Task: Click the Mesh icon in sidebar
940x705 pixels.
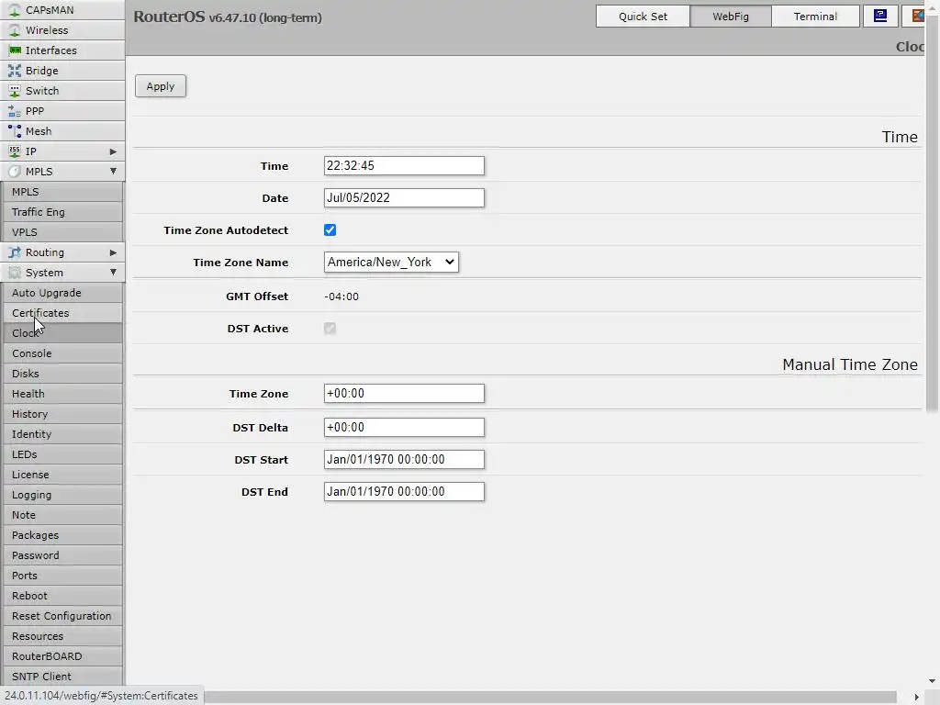Action: [15, 131]
